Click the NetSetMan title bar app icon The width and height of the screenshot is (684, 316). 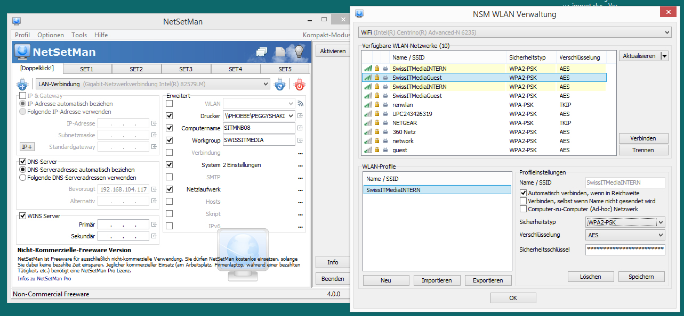[x=17, y=21]
